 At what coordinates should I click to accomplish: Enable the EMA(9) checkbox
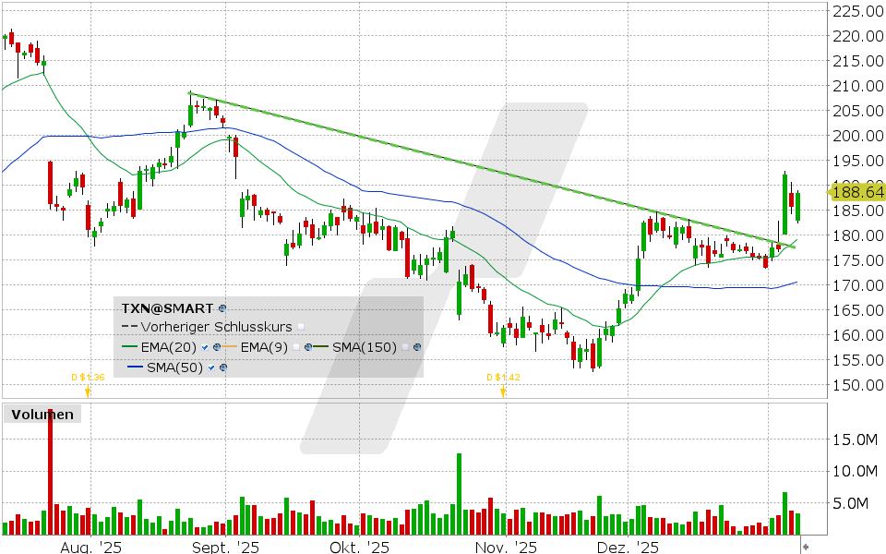click(x=296, y=346)
